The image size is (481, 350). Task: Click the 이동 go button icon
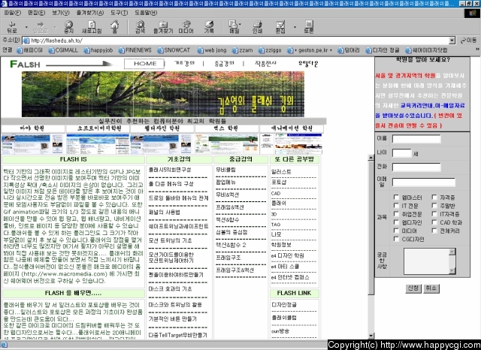[x=468, y=41]
